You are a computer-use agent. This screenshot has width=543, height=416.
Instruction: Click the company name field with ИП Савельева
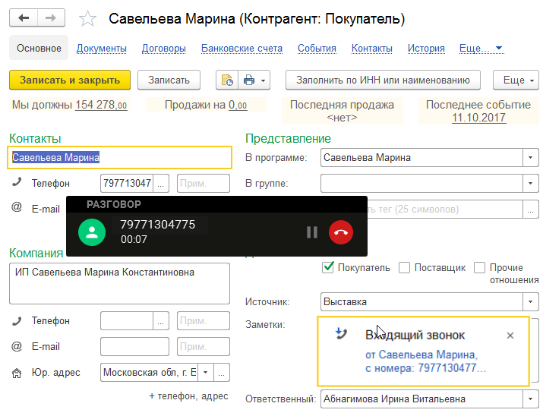[119, 284]
